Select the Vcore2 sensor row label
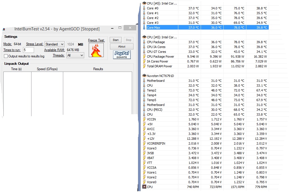The height and width of the screenshot is (192, 290). click(152, 177)
